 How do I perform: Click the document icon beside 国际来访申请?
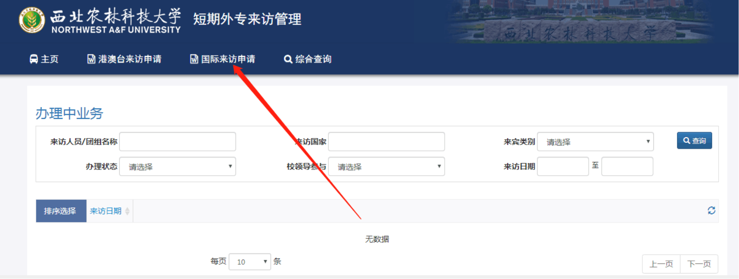194,59
